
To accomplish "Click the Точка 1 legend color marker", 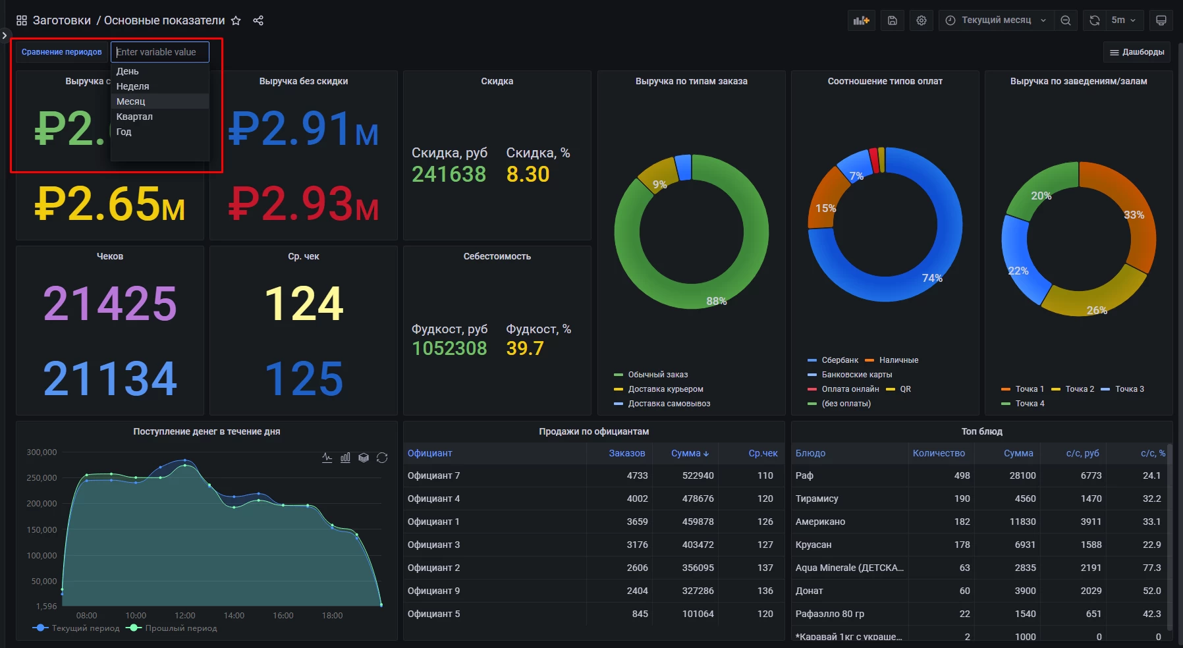I will (1006, 389).
